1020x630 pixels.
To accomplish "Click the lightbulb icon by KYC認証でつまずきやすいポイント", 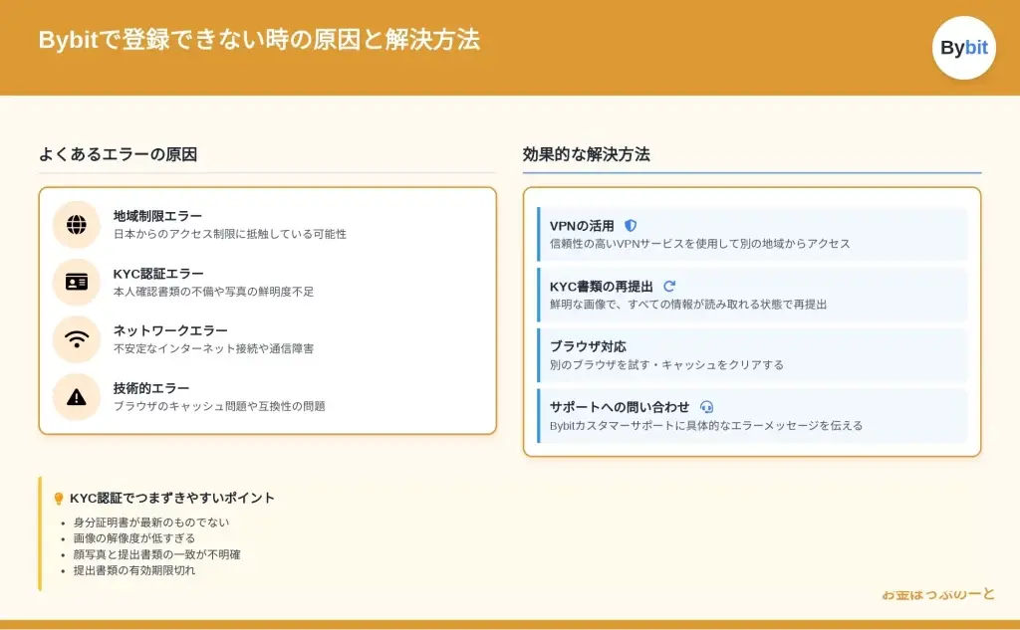I will 58,499.
